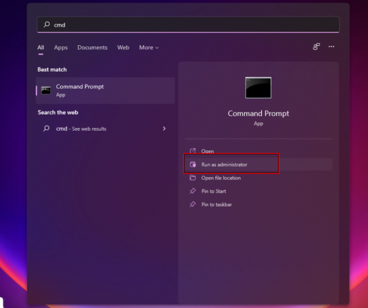368x308 pixels.
Task: Click the feedback people icon at top right
Action: pos(316,47)
